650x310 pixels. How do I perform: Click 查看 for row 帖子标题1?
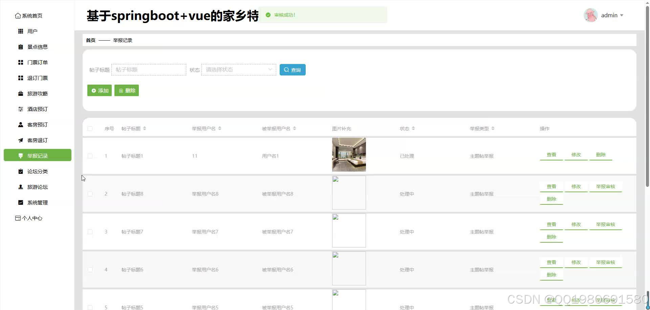coord(551,155)
